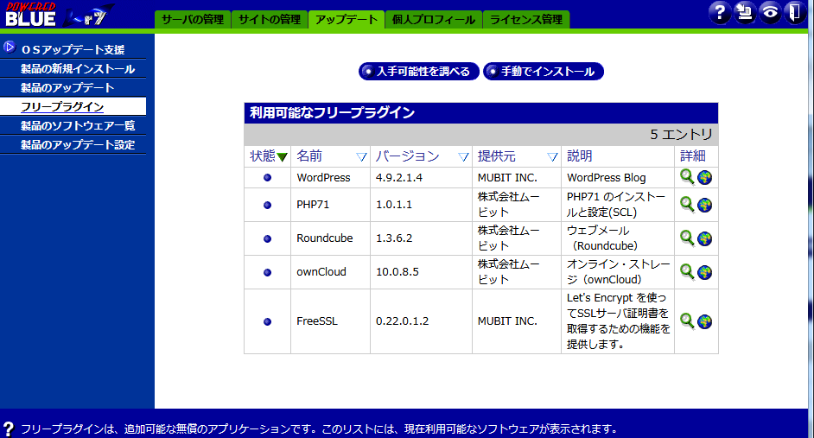This screenshot has width=814, height=438.
Task: View WordPress details magnifier icon
Action: tap(687, 177)
